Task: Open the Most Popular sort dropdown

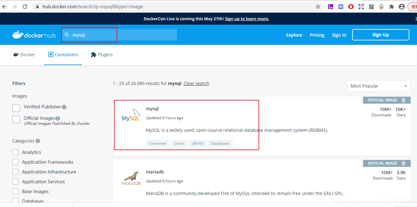Action: [379, 86]
